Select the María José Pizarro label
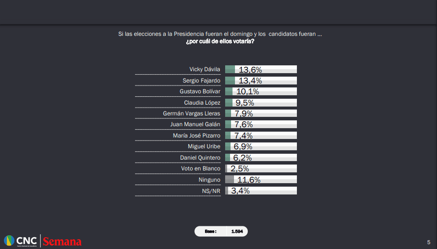Viewport: 437px width, 249px height. (x=197, y=136)
